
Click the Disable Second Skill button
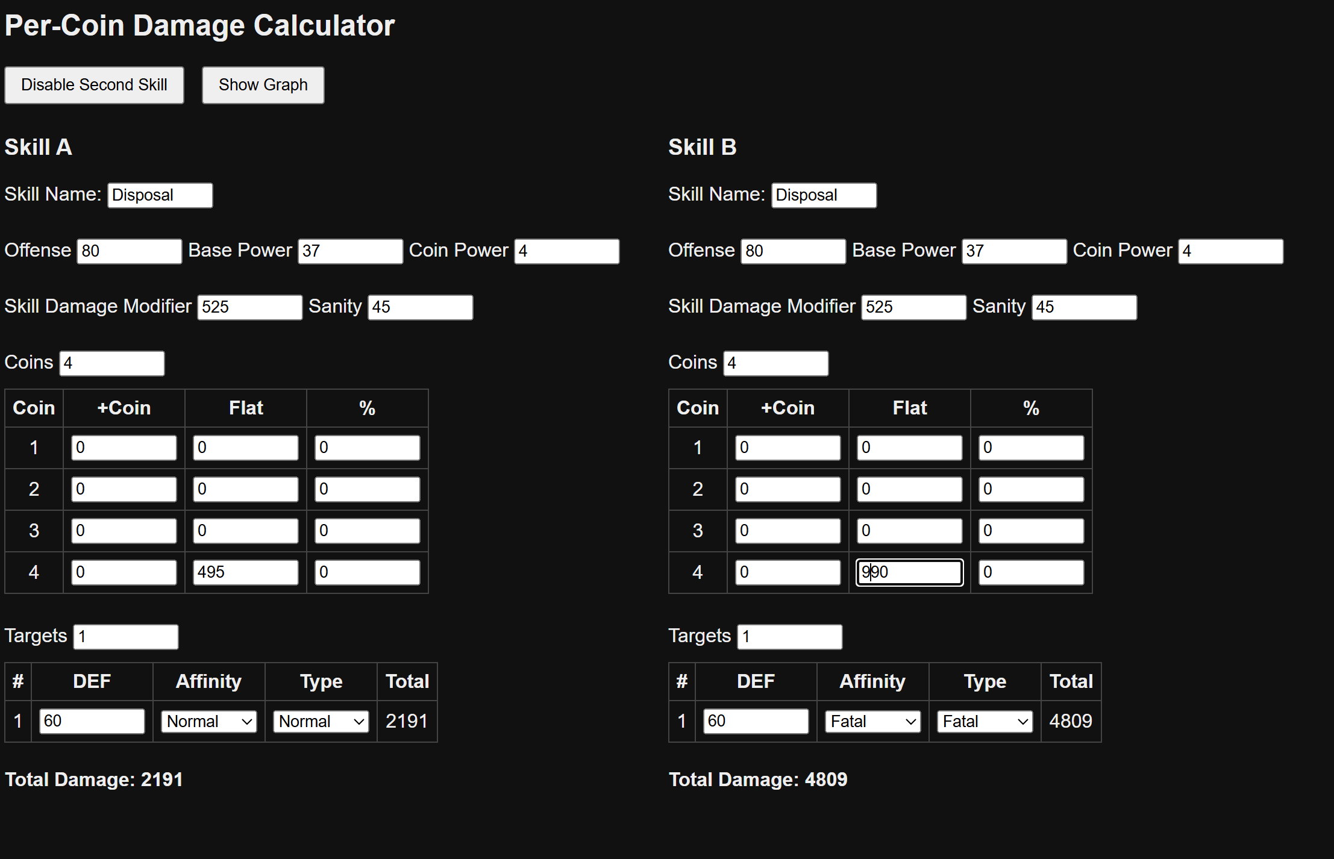pyautogui.click(x=94, y=85)
